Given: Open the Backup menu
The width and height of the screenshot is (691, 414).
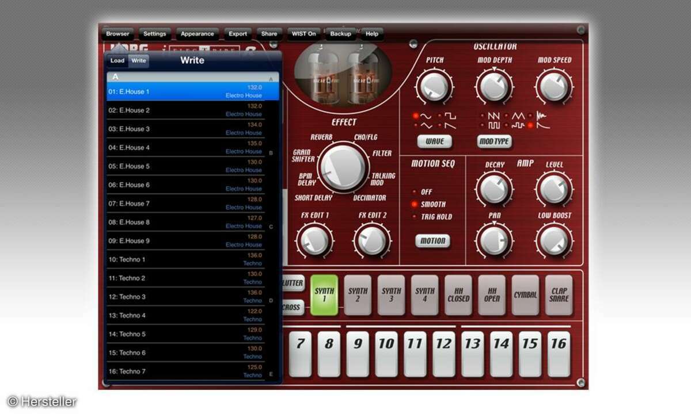Looking at the screenshot, I should 341,34.
